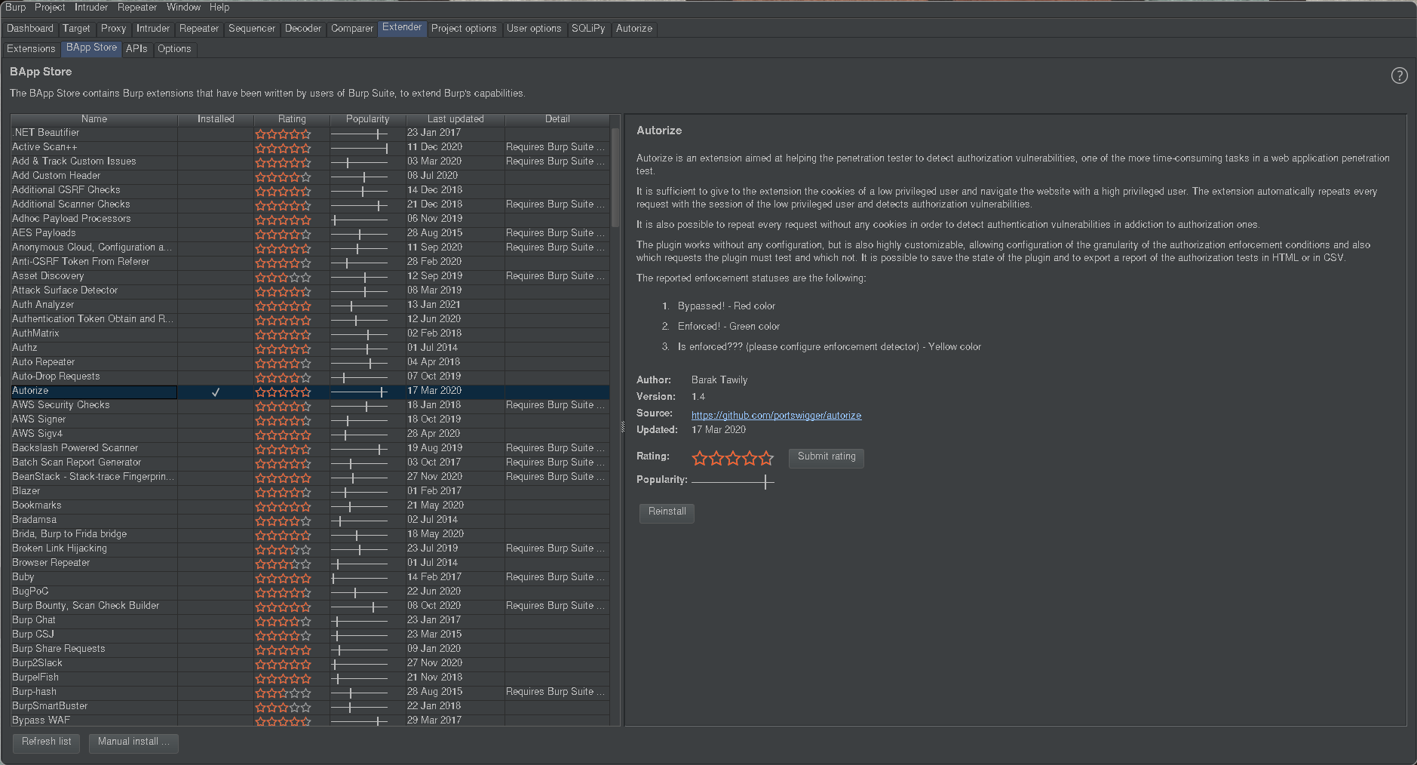Switch to the Extensions sub-tab

[x=31, y=49]
